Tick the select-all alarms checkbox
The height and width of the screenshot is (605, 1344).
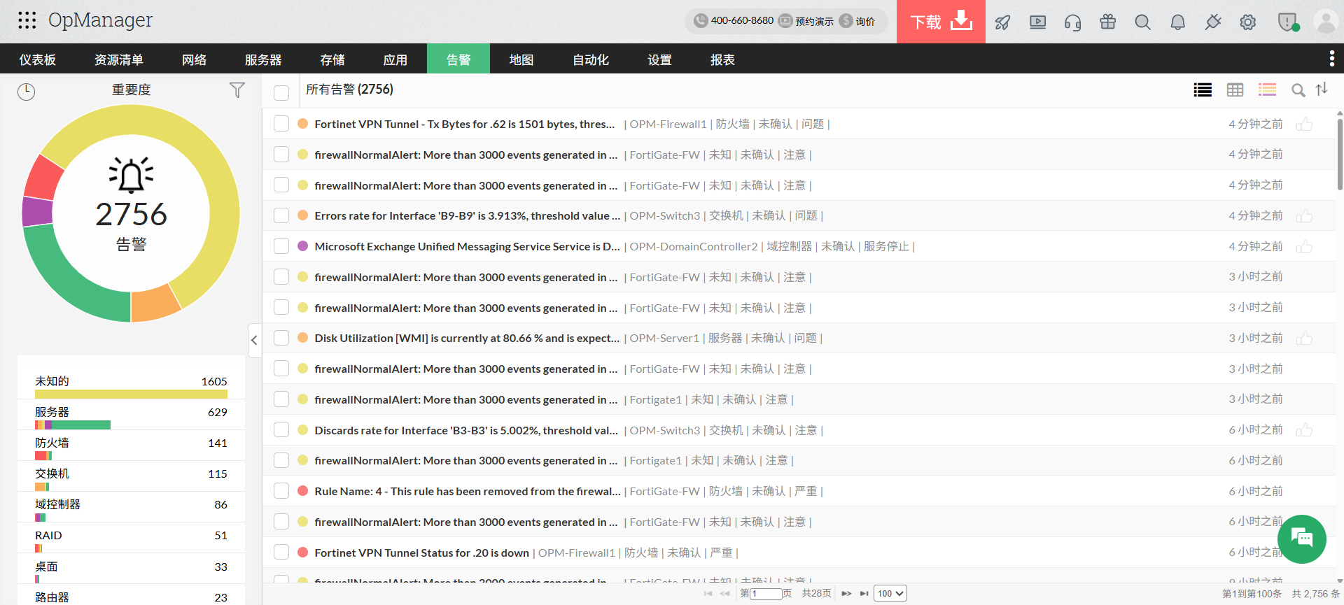(281, 93)
